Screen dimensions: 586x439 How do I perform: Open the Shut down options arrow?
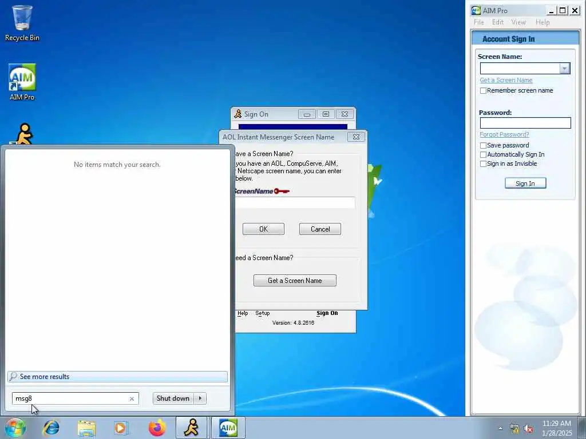point(200,398)
